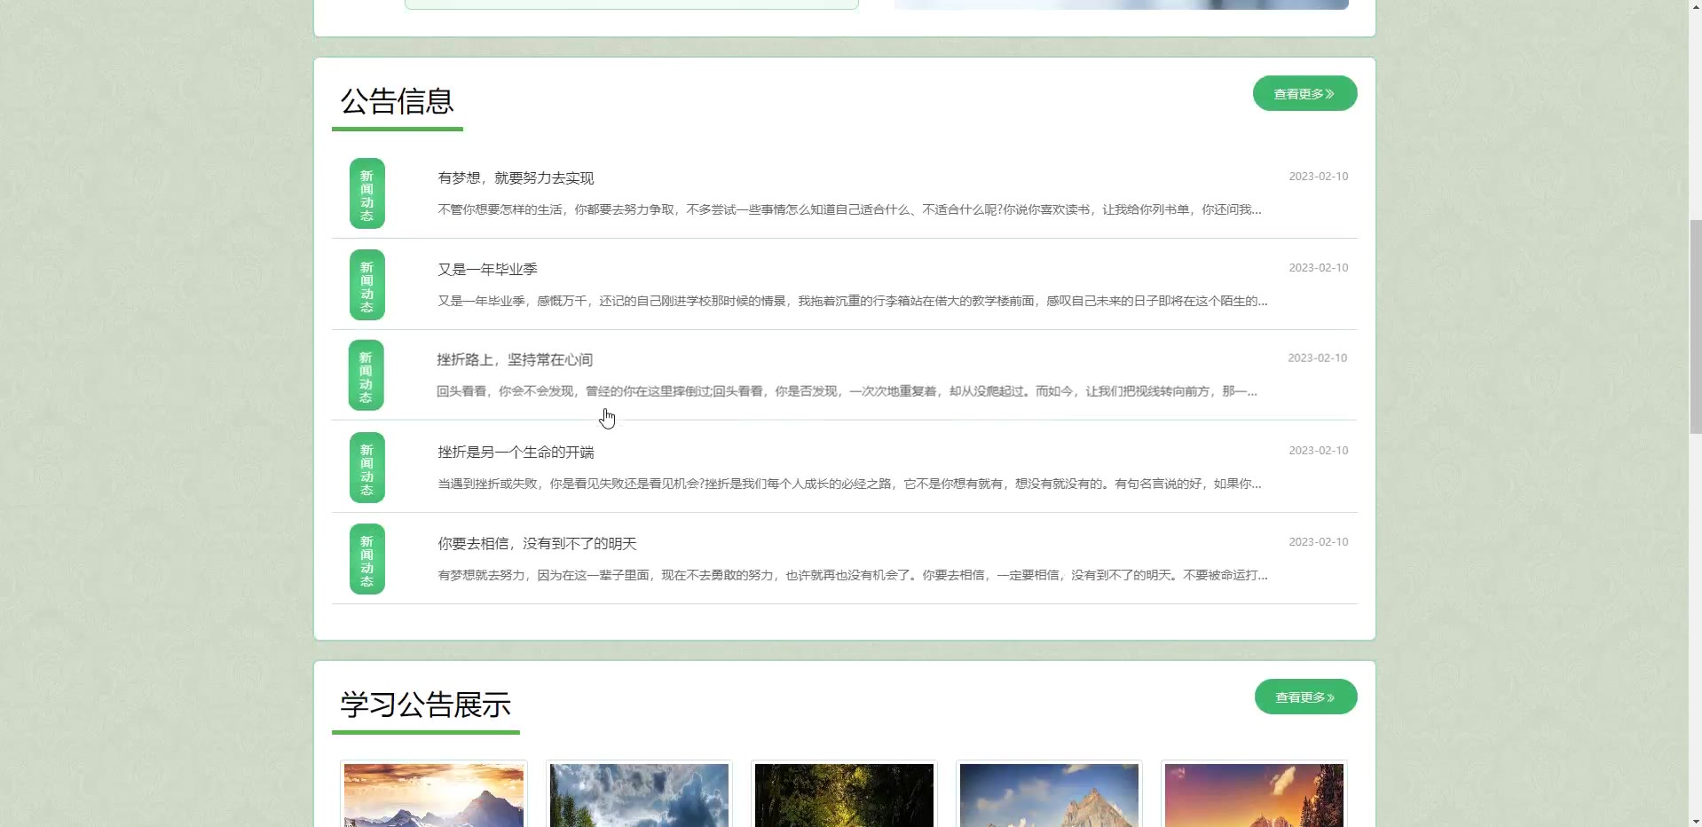This screenshot has height=827, width=1702.
Task: Open the rocky peak under blue sky thumbnail
Action: coord(1049,795)
